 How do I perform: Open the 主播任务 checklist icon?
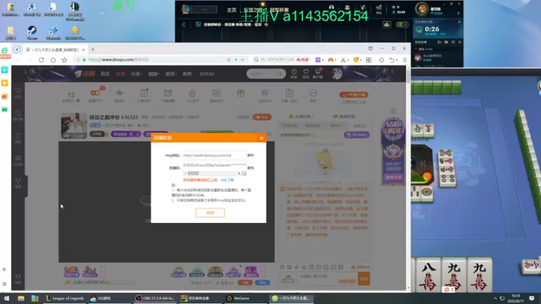coord(144,93)
